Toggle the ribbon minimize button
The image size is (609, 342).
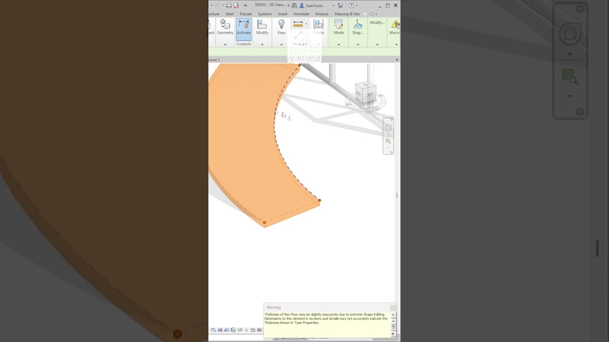[372, 14]
